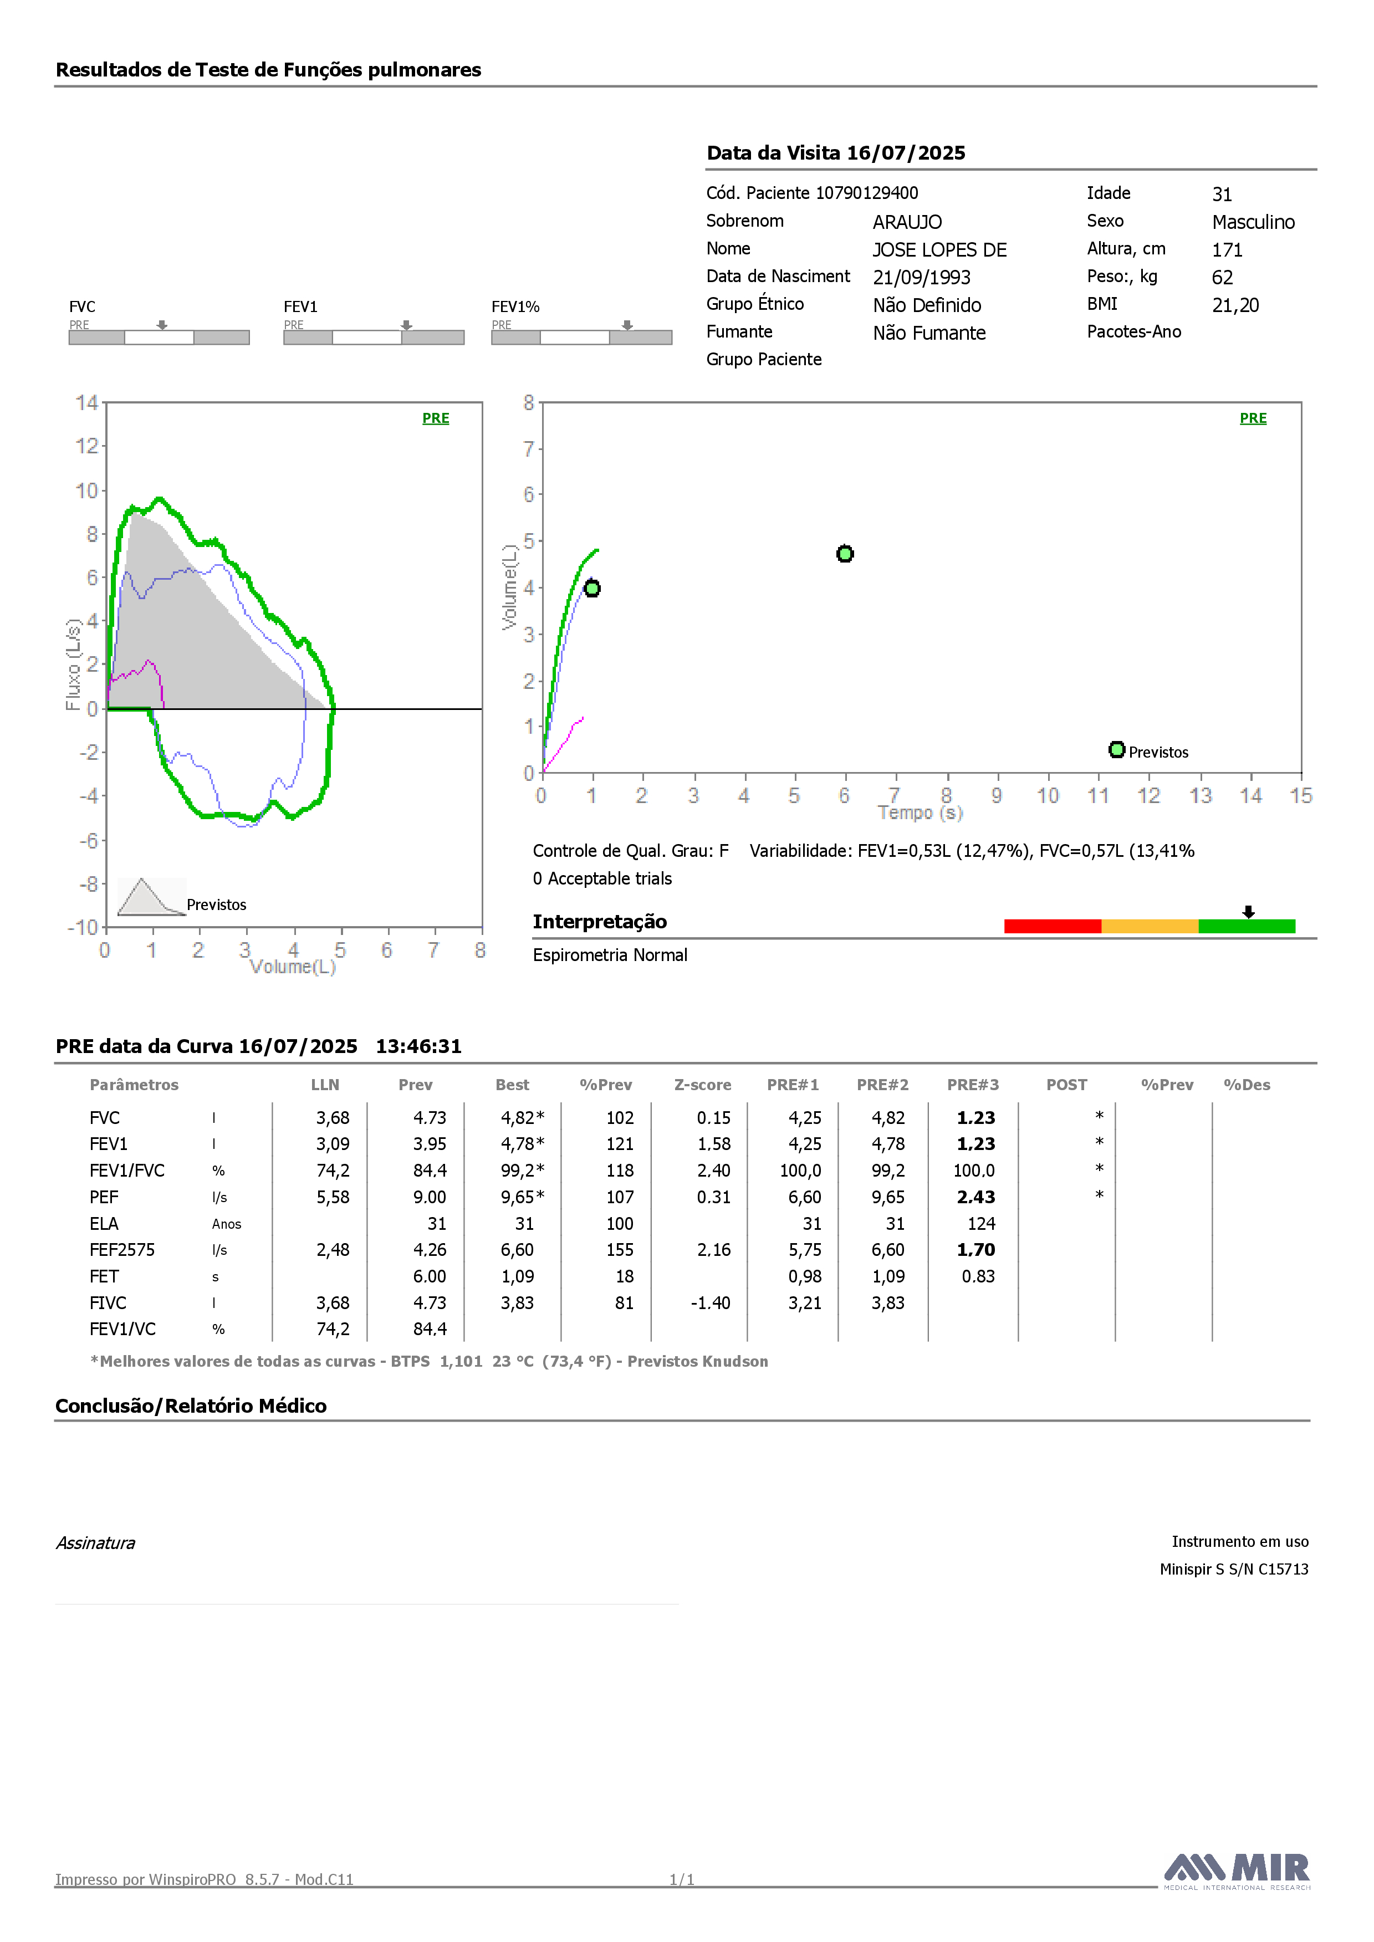1374x1942 pixels.
Task: Click the Assinatura label
Action: tap(95, 1543)
